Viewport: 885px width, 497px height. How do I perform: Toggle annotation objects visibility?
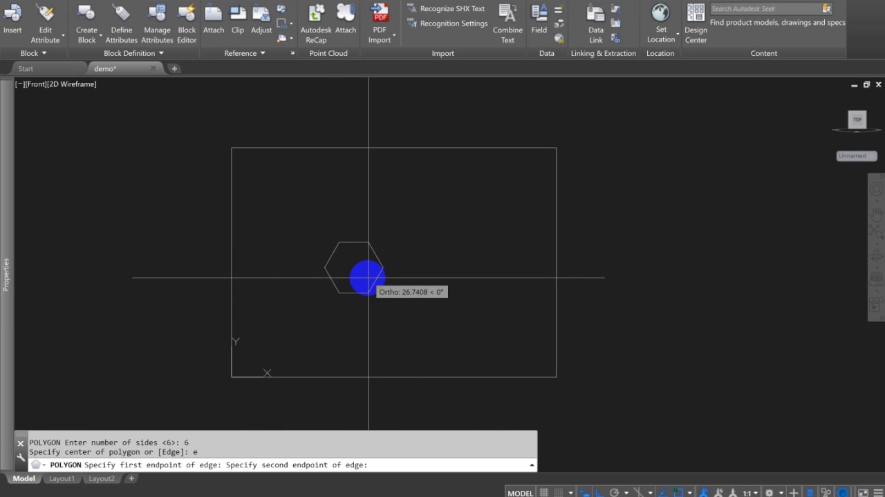point(703,492)
